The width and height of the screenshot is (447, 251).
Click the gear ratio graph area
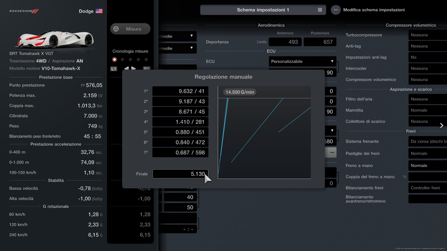click(x=264, y=132)
